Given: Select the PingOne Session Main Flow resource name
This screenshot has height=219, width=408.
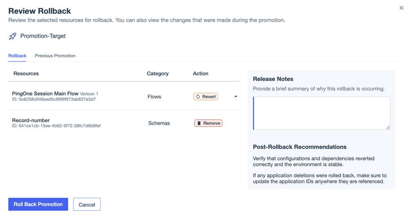Looking at the screenshot, I should (x=45, y=93).
